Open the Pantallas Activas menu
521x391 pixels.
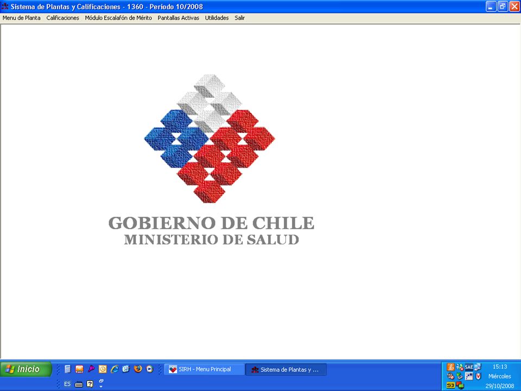[x=179, y=18]
